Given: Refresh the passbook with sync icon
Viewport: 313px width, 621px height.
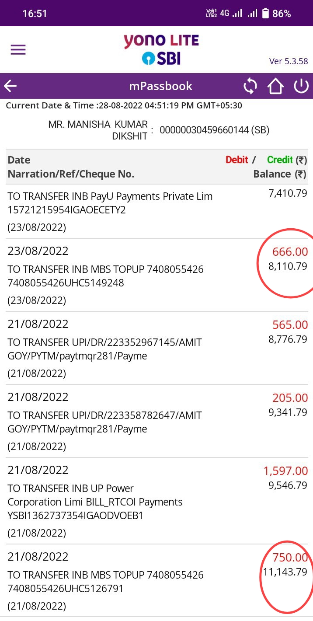Looking at the screenshot, I should [250, 86].
